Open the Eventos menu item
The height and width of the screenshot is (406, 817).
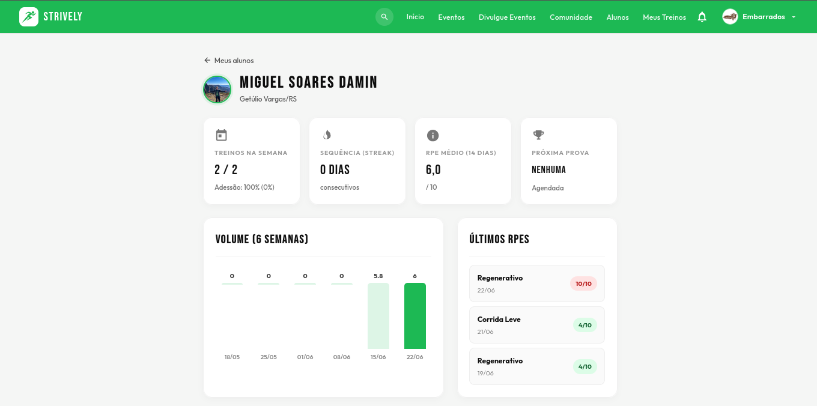pos(451,17)
